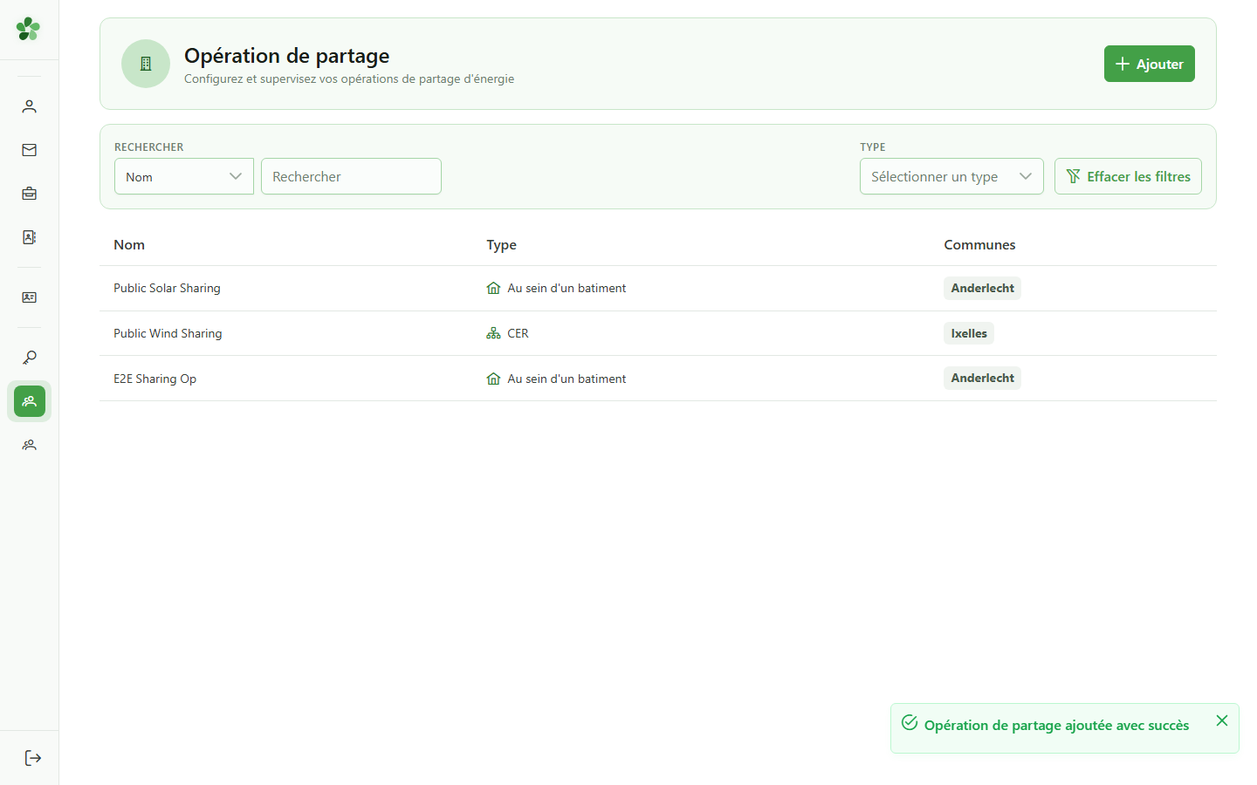Screen dimensions: 1257x785
Task: Click the Type column header
Action: click(502, 245)
